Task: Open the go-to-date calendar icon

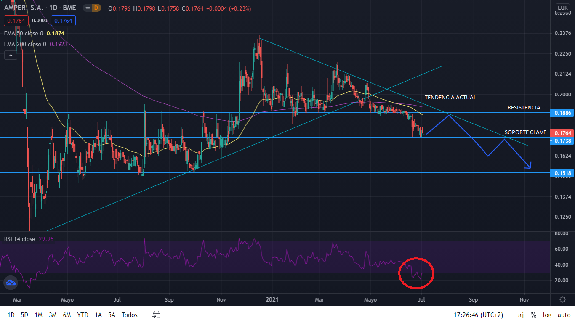Action: (x=157, y=315)
